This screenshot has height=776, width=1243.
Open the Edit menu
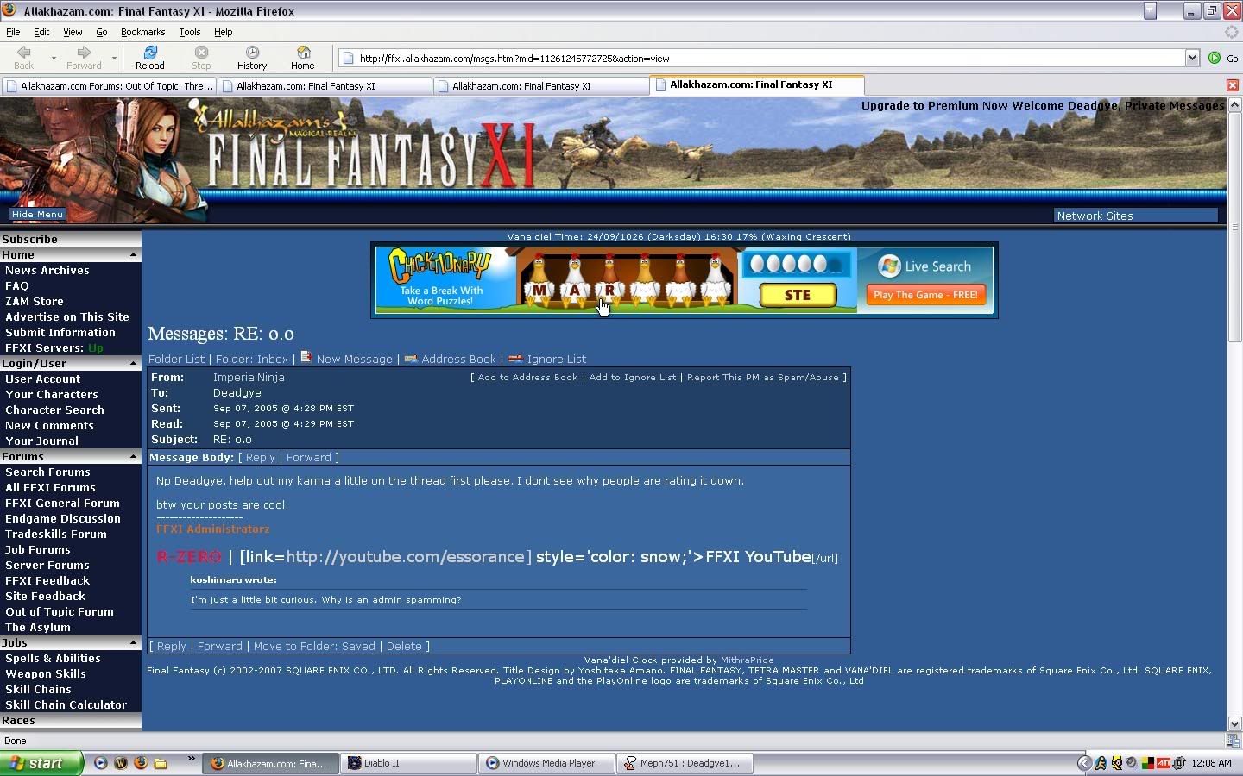click(x=41, y=32)
